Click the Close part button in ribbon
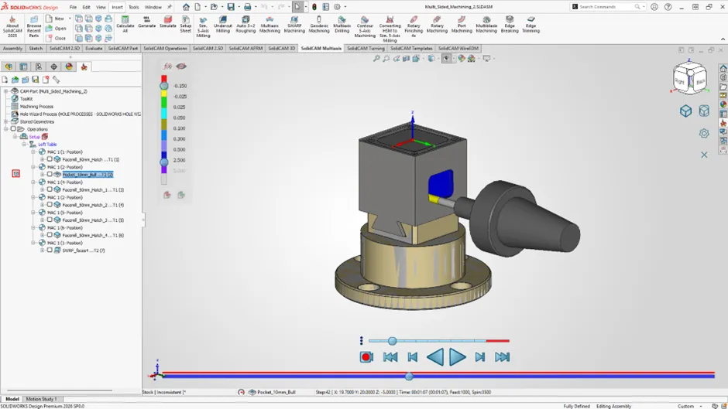This screenshot has height=409, width=728. pos(57,38)
